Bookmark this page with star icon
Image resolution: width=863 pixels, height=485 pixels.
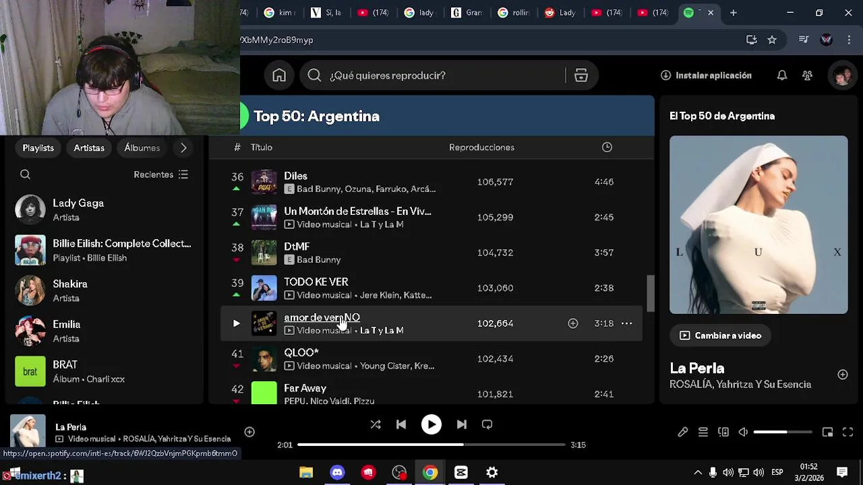pos(772,40)
